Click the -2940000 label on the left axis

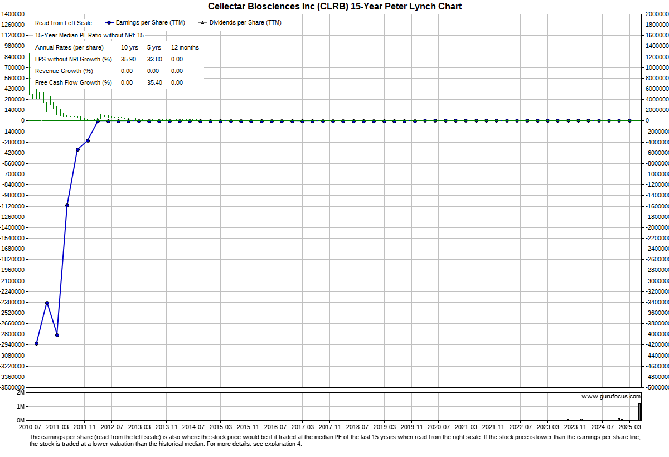pyautogui.click(x=13, y=345)
